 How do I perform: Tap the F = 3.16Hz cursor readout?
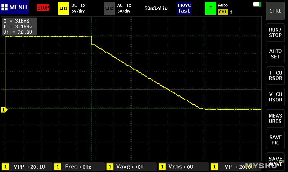18,27
